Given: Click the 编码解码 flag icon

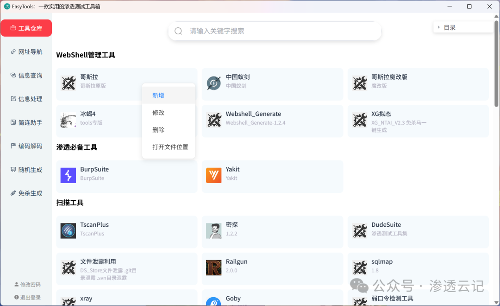Looking at the screenshot, I should pos(13,146).
